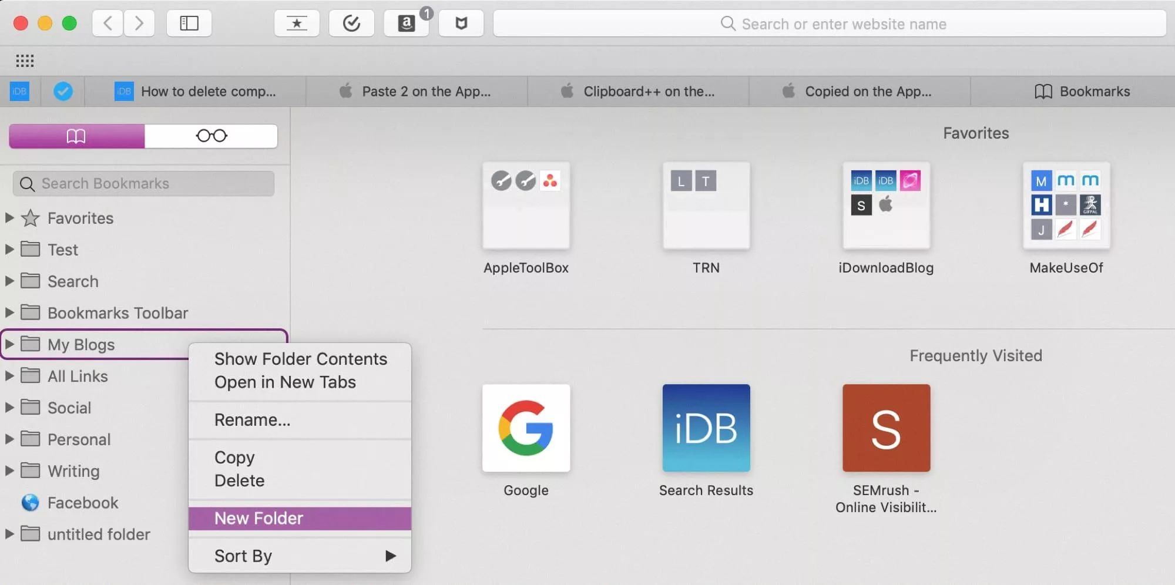Open the Sort By submenu
The width and height of the screenshot is (1175, 585).
coord(243,556)
